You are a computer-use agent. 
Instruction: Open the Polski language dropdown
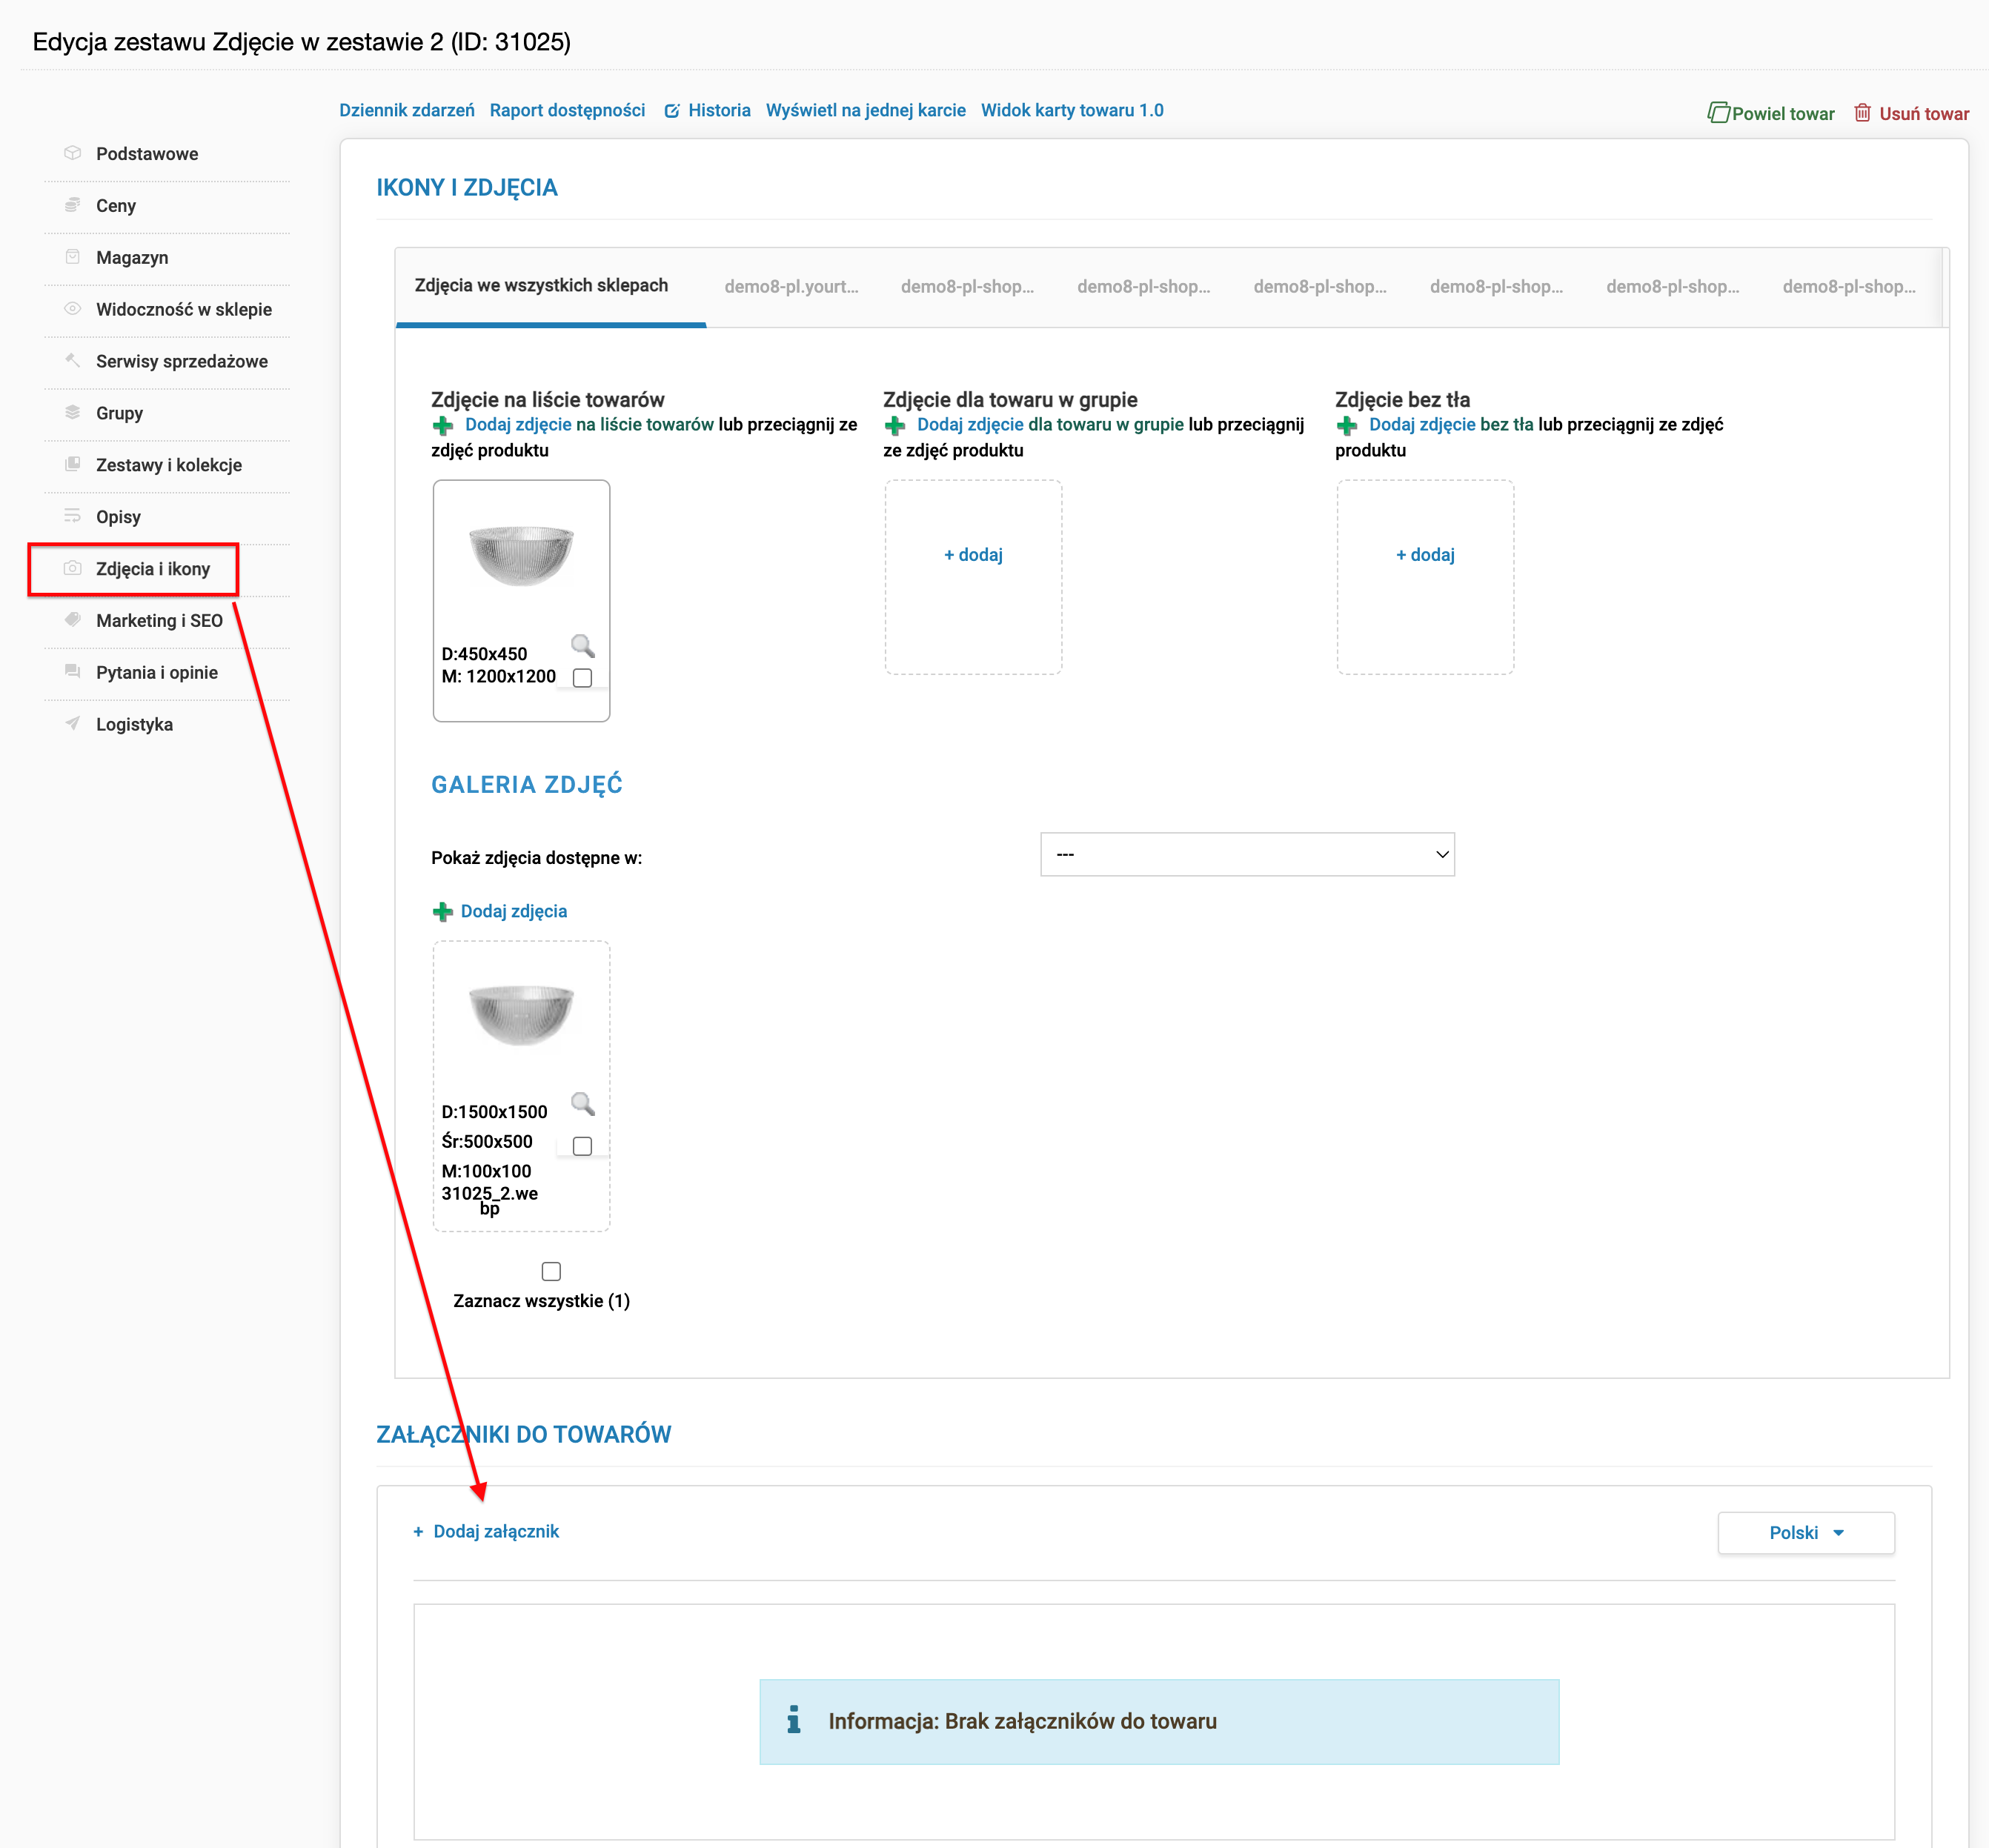point(1805,1533)
